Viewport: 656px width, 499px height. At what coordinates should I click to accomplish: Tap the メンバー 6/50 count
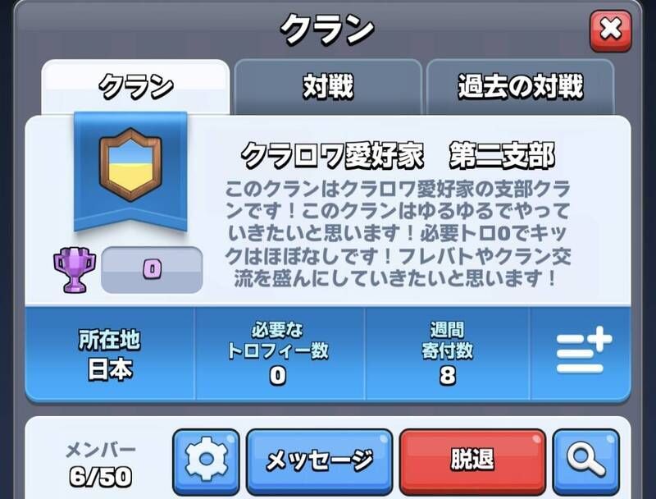pos(100,465)
